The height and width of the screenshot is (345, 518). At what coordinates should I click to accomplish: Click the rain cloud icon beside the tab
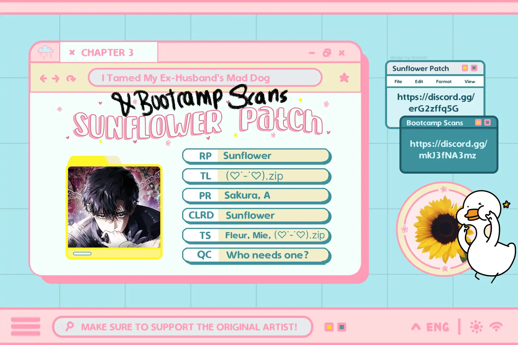46,52
